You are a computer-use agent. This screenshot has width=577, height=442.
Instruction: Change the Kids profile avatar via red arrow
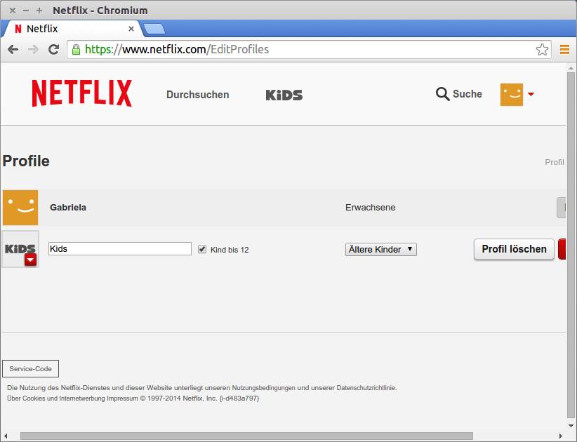click(x=31, y=260)
